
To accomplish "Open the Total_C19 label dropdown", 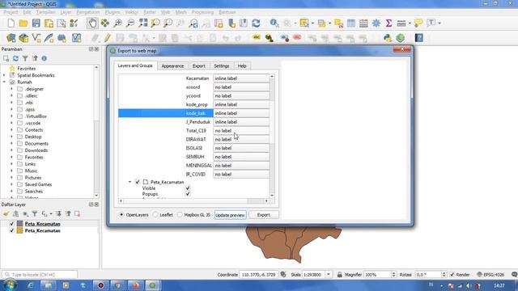I will pyautogui.click(x=241, y=131).
